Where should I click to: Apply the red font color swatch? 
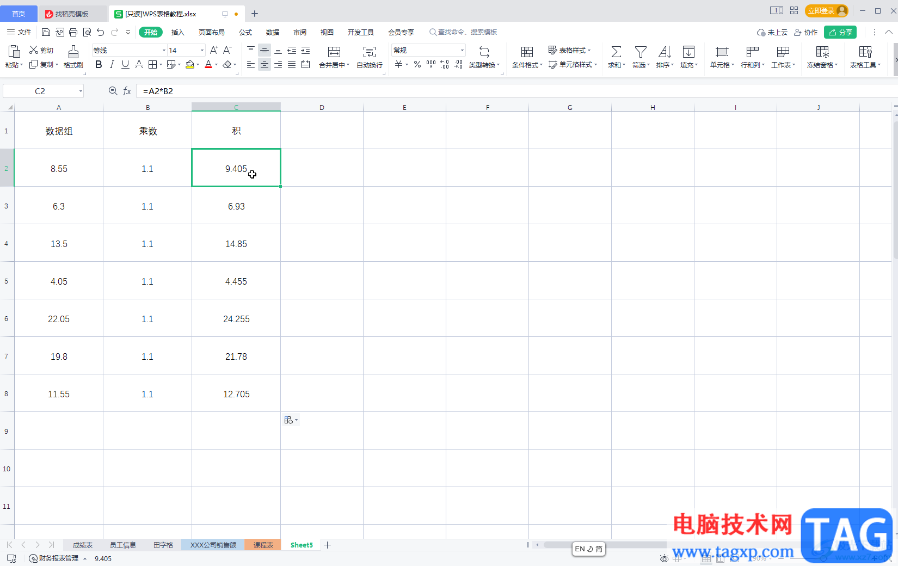click(208, 64)
